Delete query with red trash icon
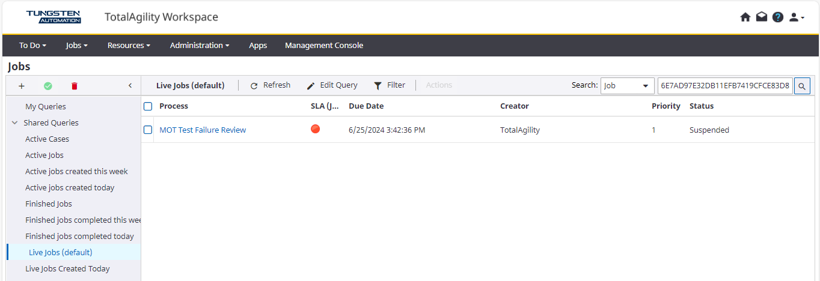This screenshot has height=281, width=820. click(x=75, y=86)
